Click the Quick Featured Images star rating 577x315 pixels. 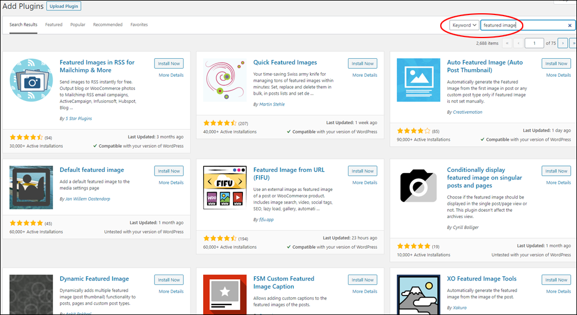(x=220, y=123)
